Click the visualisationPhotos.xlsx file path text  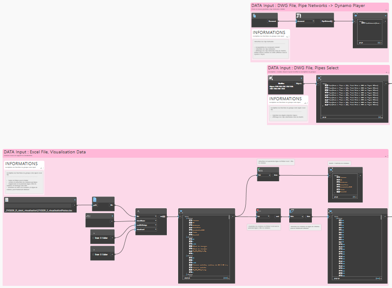click(x=38, y=210)
